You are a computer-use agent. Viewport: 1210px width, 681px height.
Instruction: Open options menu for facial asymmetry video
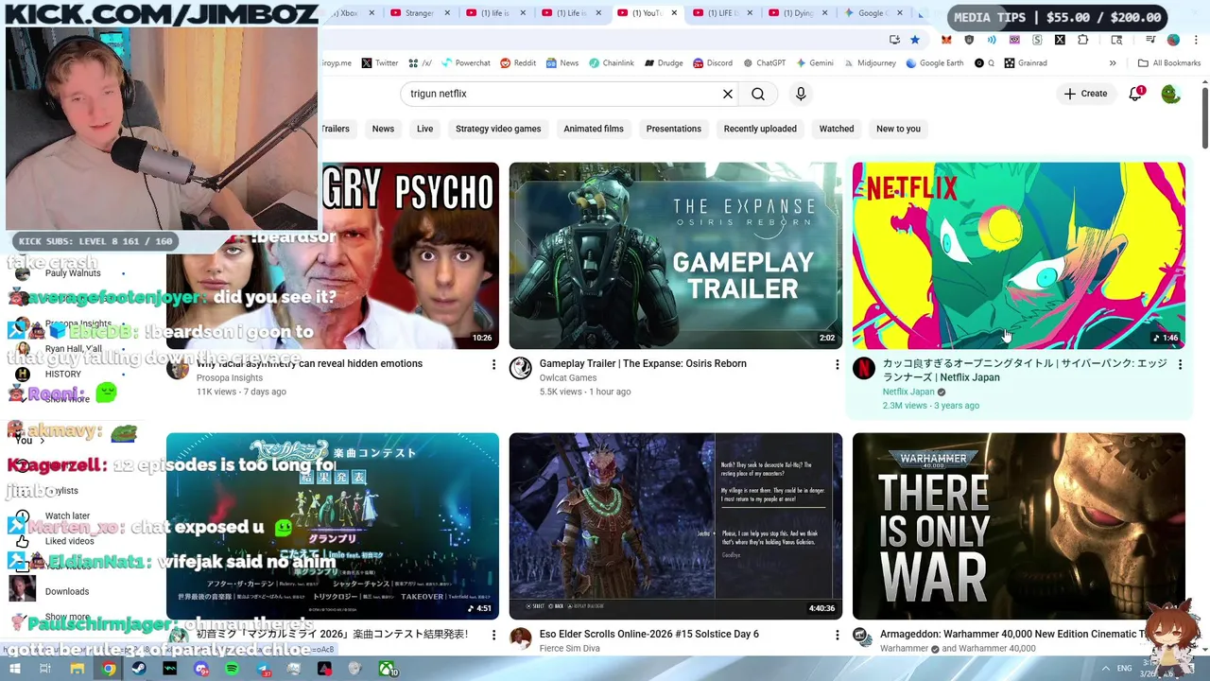click(x=493, y=364)
